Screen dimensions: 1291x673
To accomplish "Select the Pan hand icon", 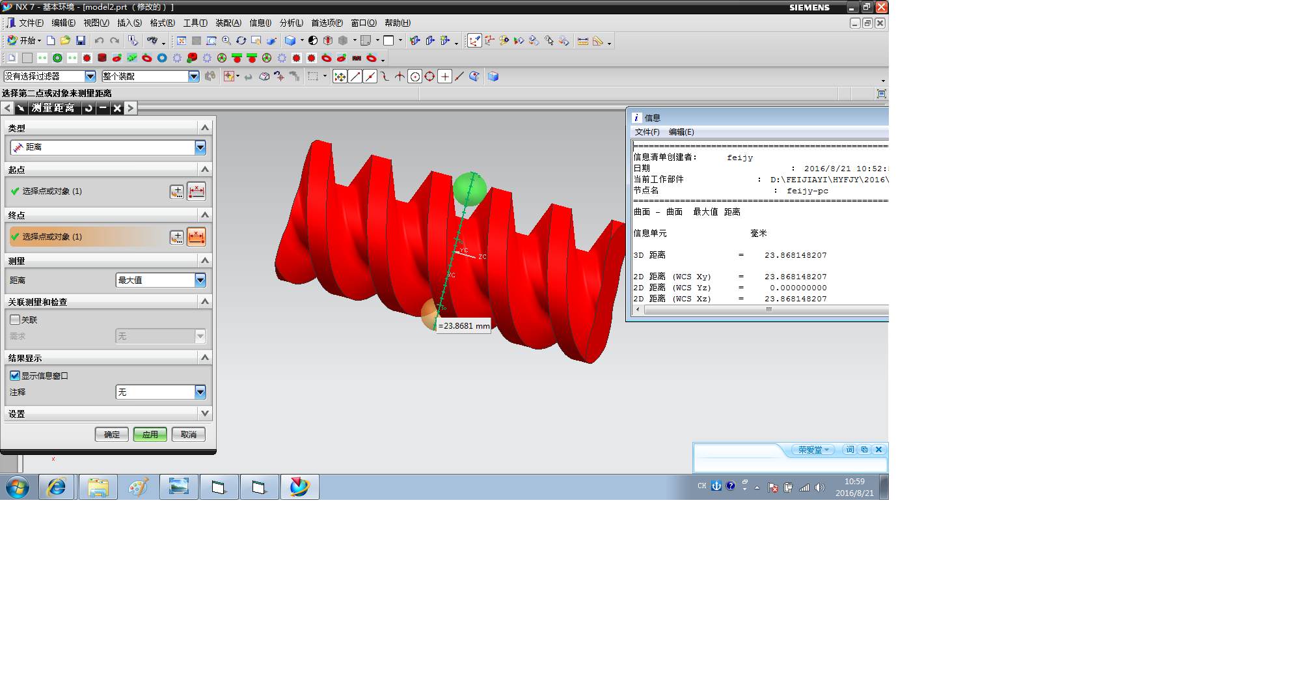I will coord(256,40).
